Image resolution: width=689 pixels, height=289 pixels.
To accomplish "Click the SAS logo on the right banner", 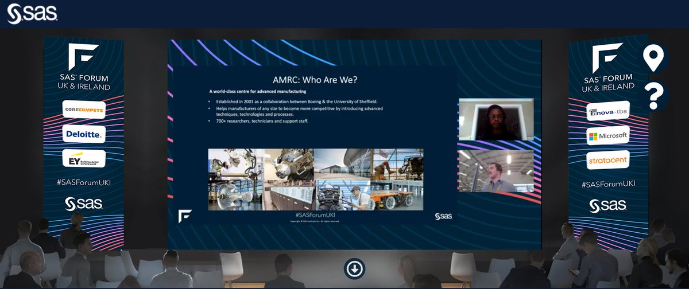I will click(608, 205).
